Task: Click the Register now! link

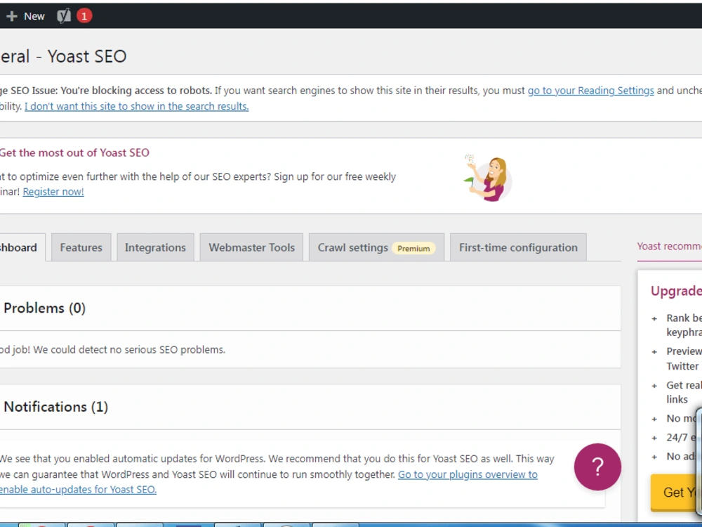Action: click(53, 191)
